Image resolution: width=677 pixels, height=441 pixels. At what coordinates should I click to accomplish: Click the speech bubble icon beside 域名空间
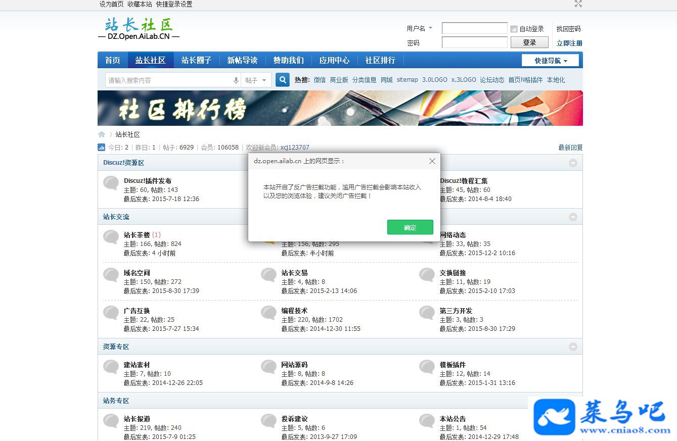click(111, 275)
